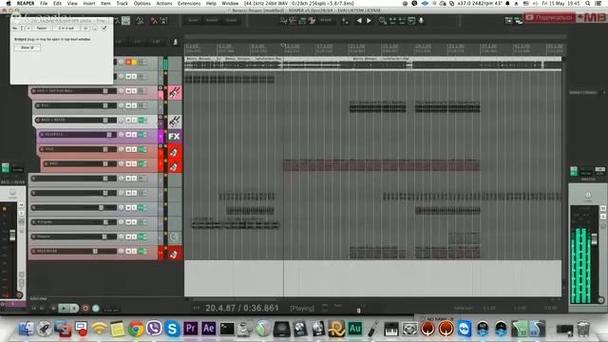Open Viber from the dock
The width and height of the screenshot is (608, 342).
[154, 329]
